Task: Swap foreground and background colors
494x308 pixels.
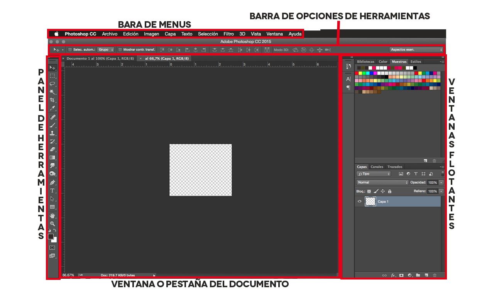Action: click(x=55, y=230)
